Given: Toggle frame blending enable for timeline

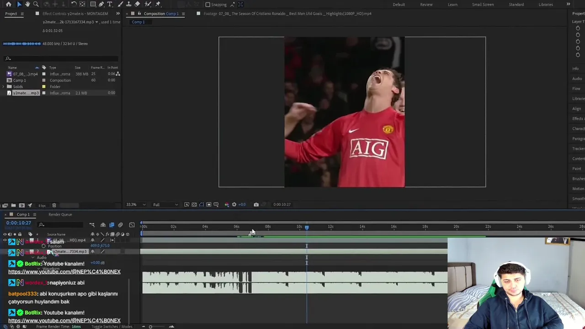Looking at the screenshot, I should (x=112, y=225).
